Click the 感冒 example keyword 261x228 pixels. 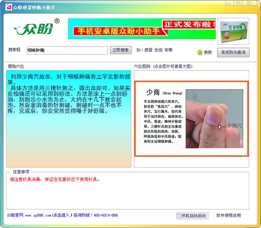click(148, 50)
